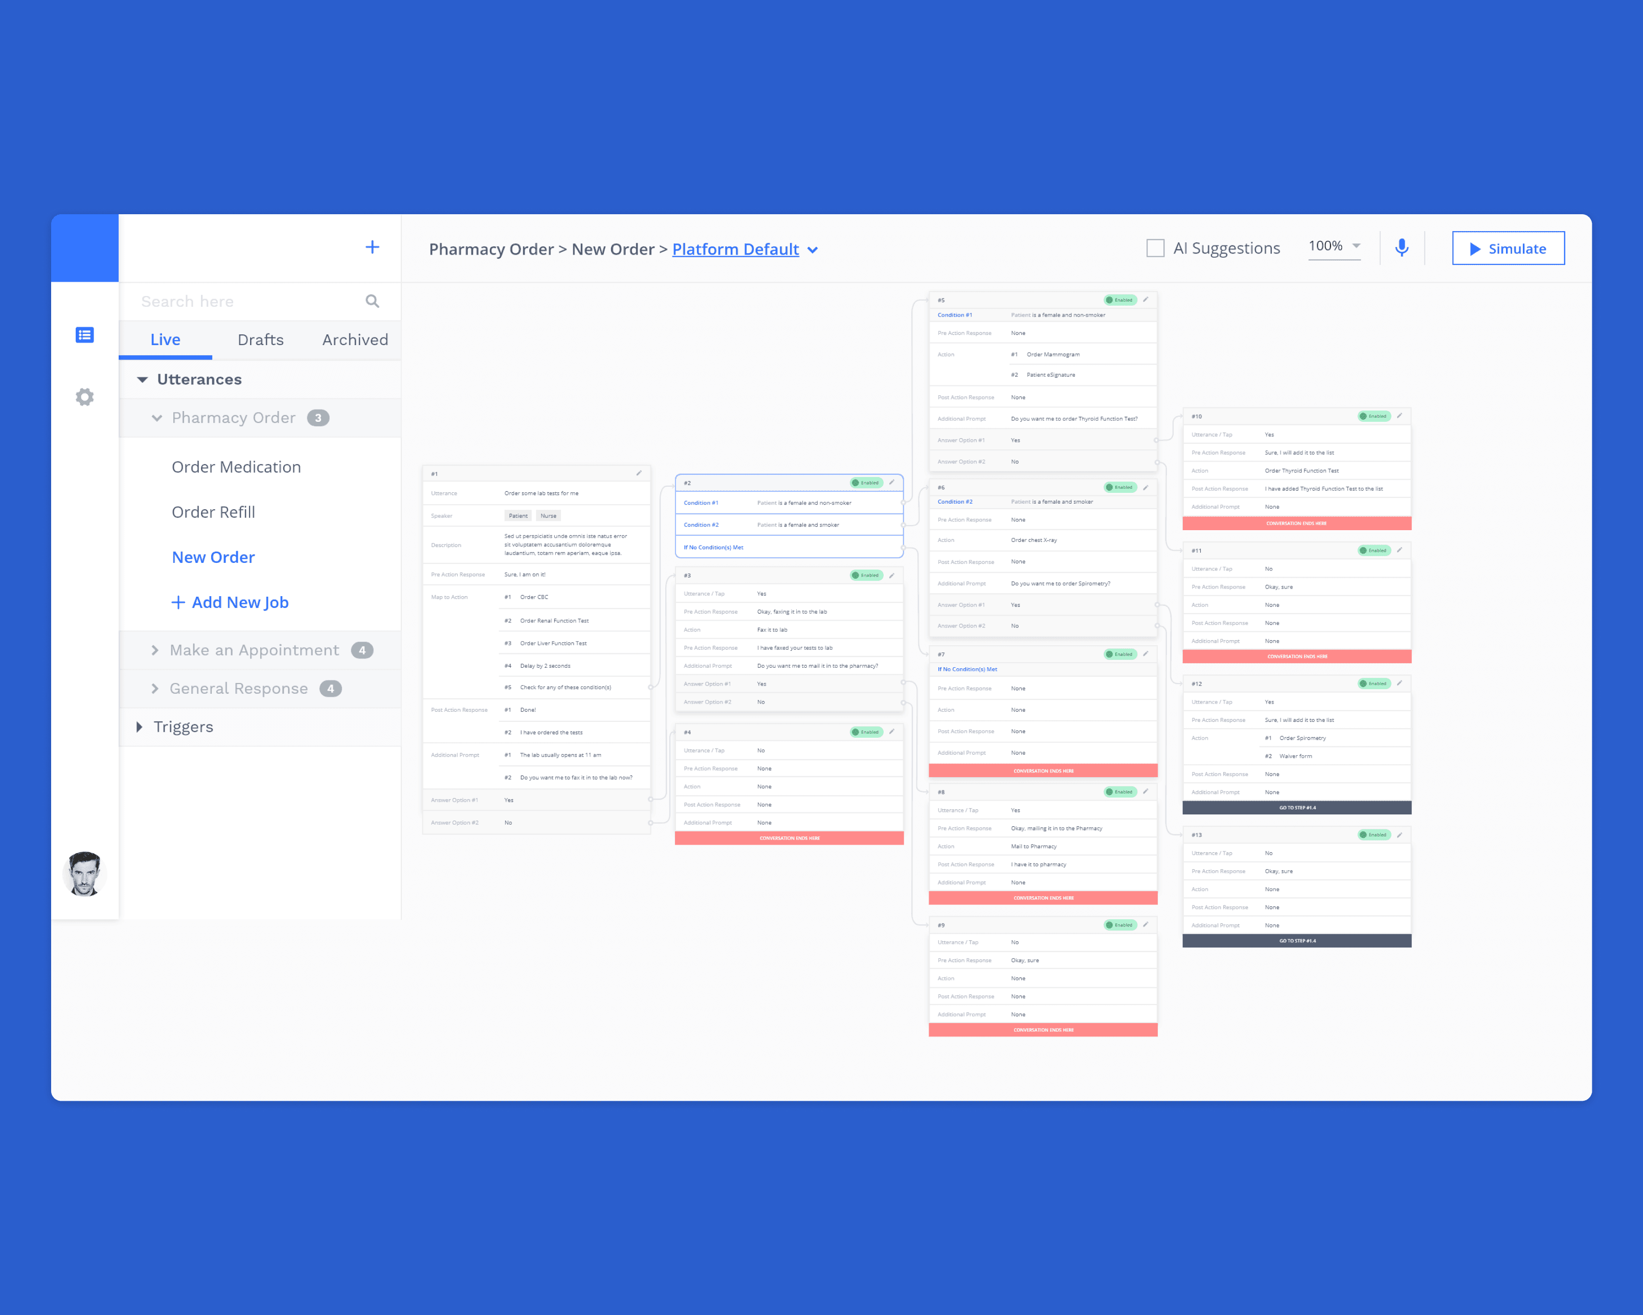Open the Platform Default dropdown arrow
Viewport: 1643px width, 1315px height.
813,250
